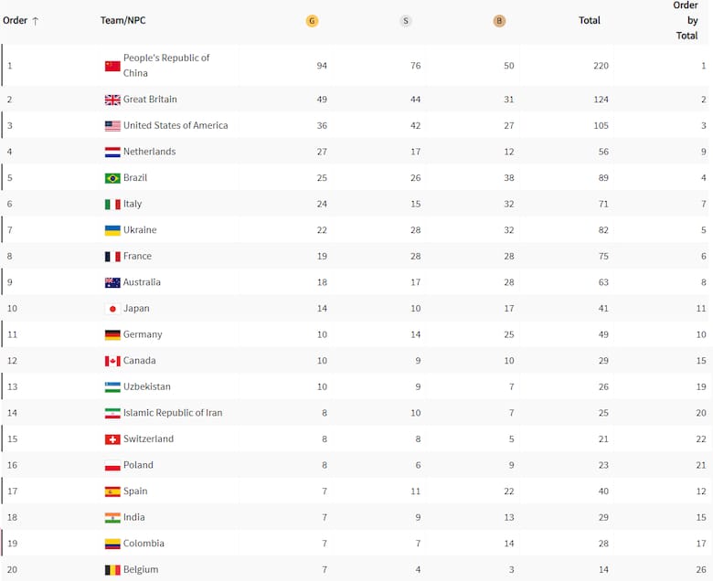Image resolution: width=713 pixels, height=581 pixels.
Task: Click the China flag icon
Action: click(112, 66)
